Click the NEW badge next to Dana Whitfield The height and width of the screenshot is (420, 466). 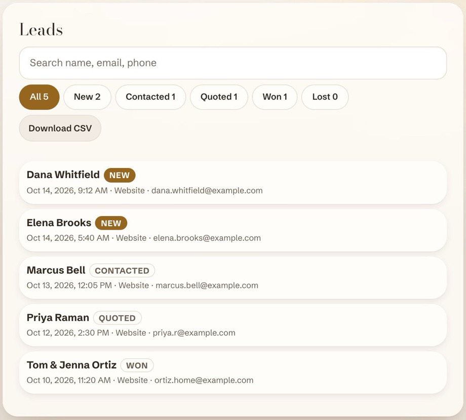pos(120,175)
